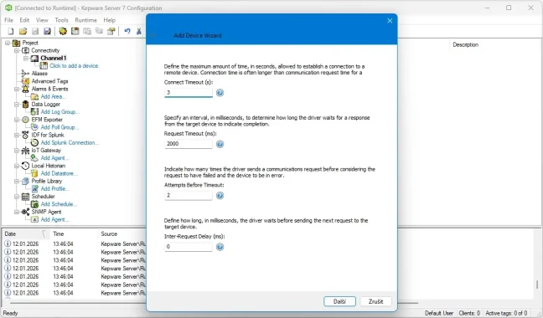Click the Add Poll Group link

[59, 127]
